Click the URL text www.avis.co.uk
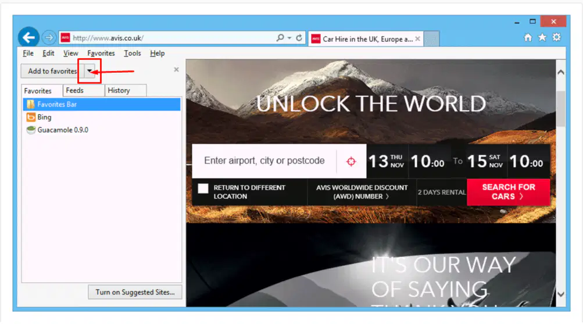 point(108,38)
